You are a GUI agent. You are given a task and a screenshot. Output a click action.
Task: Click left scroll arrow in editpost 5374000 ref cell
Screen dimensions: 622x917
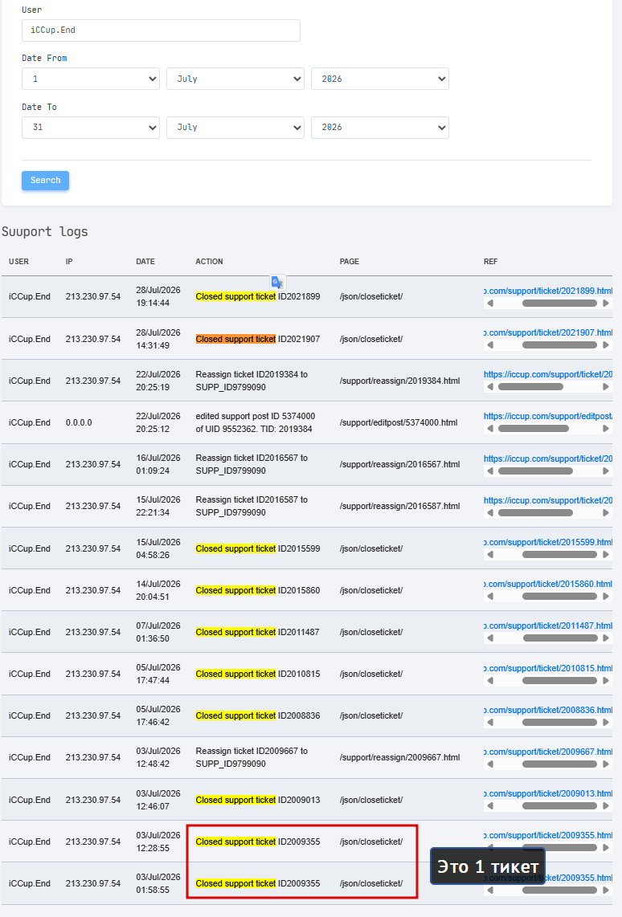(490, 429)
